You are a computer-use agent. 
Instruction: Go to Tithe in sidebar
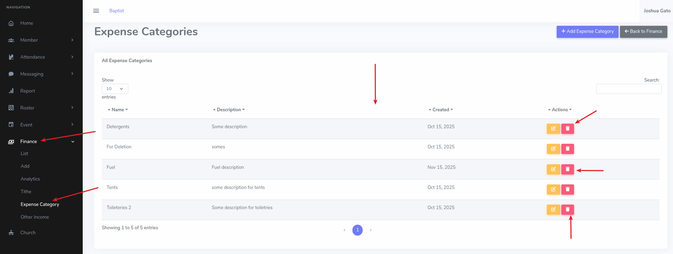pos(26,191)
